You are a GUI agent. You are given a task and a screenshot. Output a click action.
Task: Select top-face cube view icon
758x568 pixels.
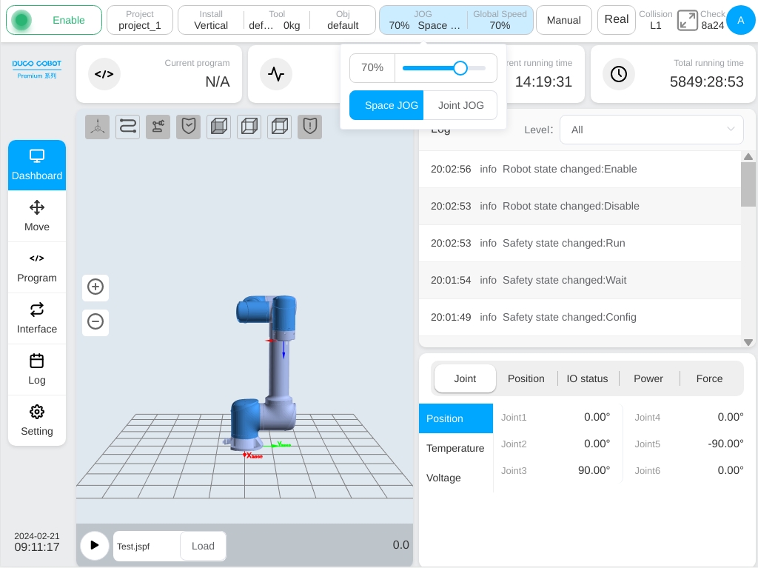point(279,127)
